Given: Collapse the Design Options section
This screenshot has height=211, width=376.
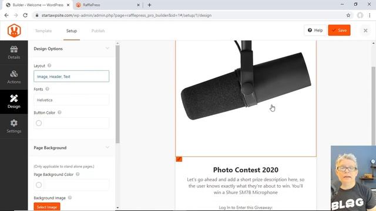Looking at the screenshot, I should tap(107, 48).
